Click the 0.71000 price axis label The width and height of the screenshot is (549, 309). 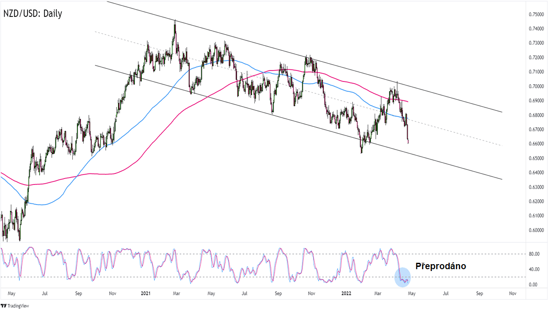coord(536,72)
